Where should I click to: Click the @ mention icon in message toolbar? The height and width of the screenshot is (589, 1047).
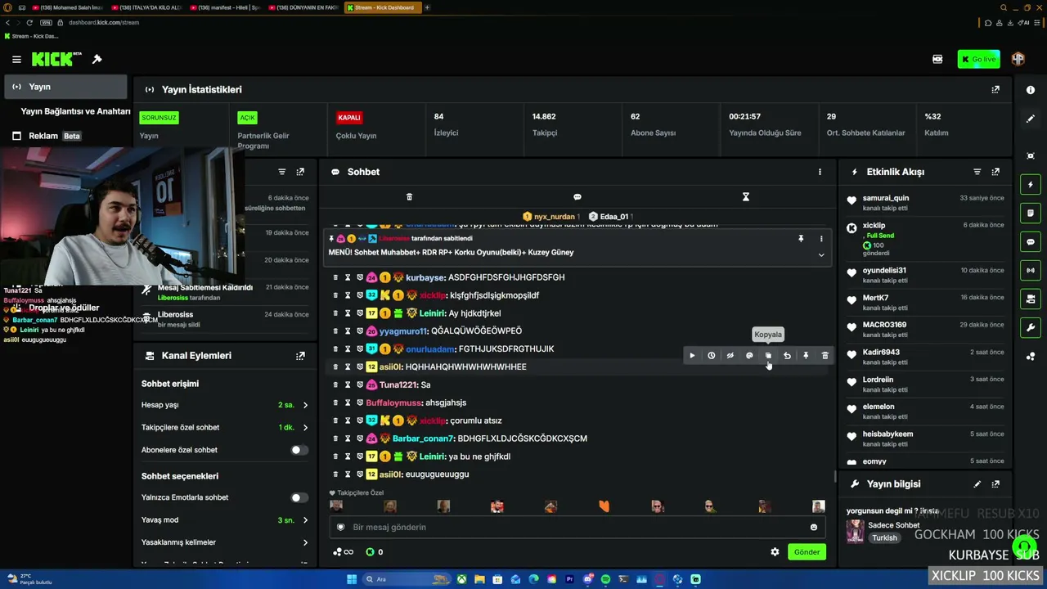[749, 356]
